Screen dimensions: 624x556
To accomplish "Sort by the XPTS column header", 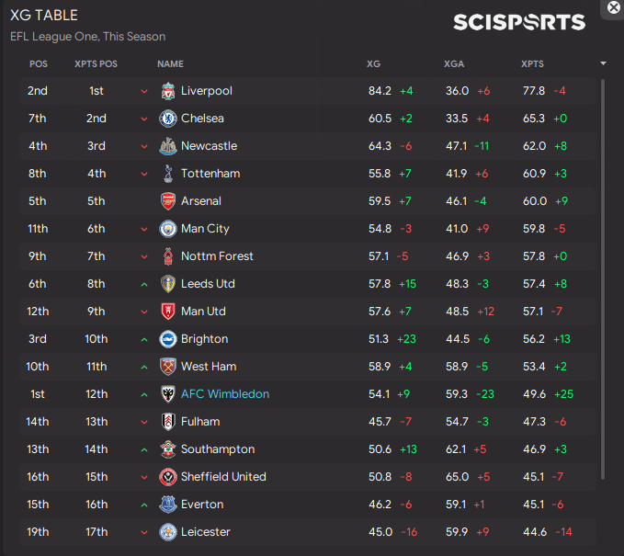I will coord(532,64).
